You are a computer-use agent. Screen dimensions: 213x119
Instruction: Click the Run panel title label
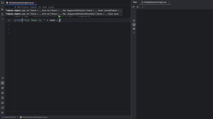tap(135, 2)
